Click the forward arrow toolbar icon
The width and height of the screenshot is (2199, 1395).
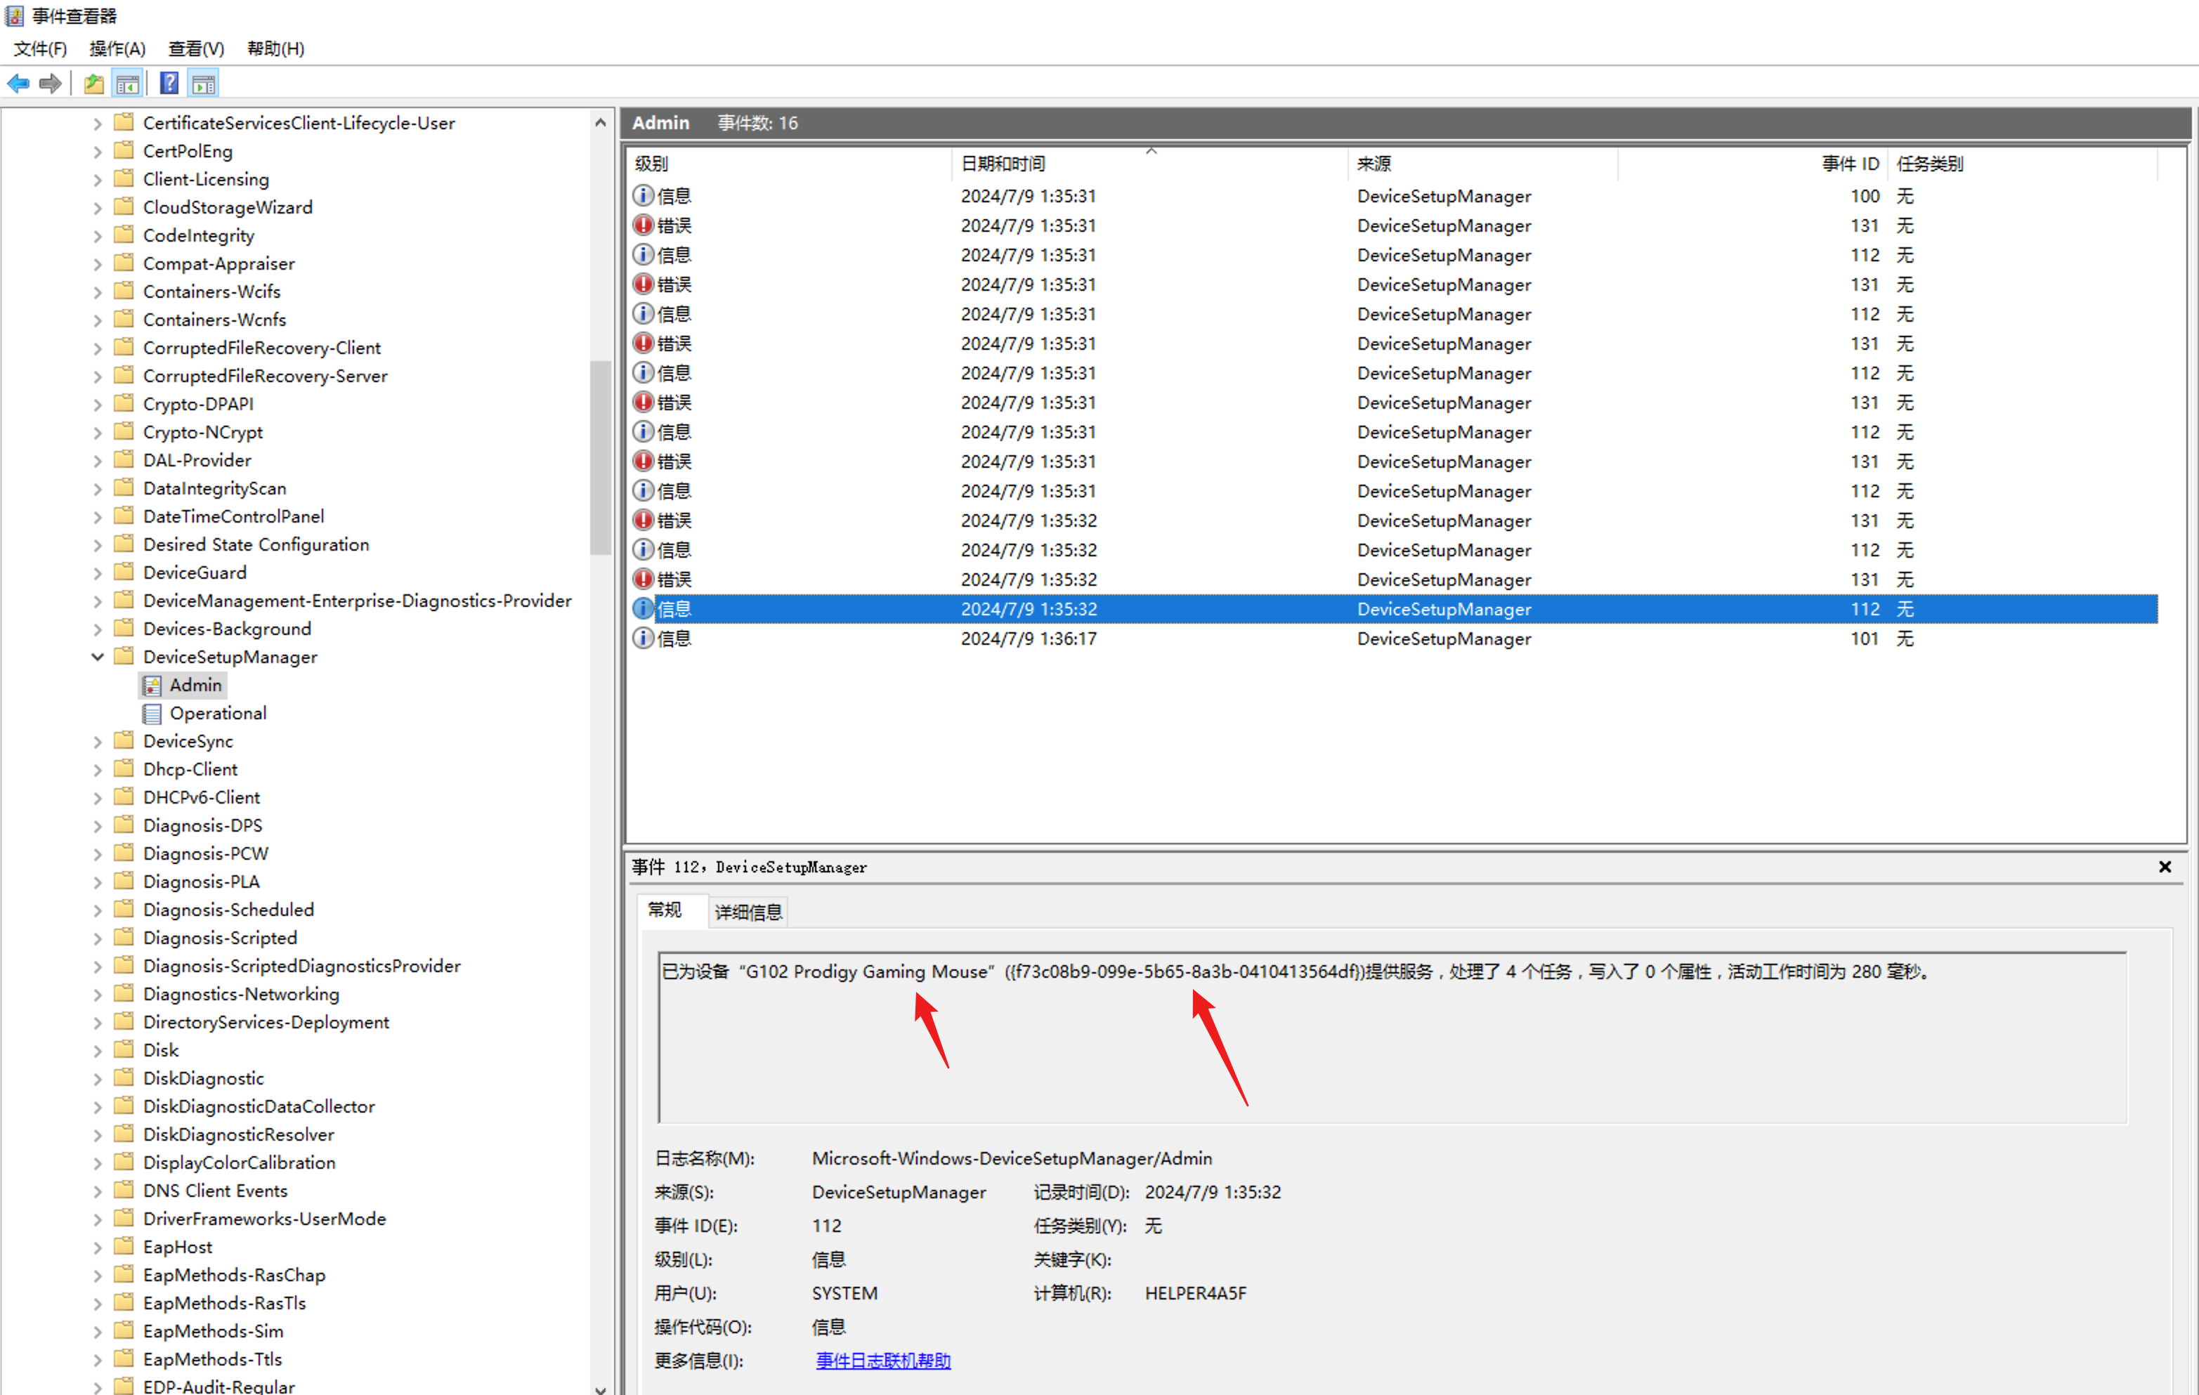click(51, 84)
